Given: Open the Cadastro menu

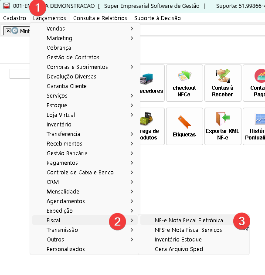Looking at the screenshot, I should coord(14,18).
